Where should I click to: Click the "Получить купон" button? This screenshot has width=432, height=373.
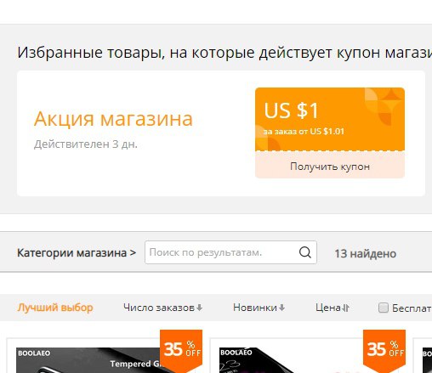(x=330, y=167)
